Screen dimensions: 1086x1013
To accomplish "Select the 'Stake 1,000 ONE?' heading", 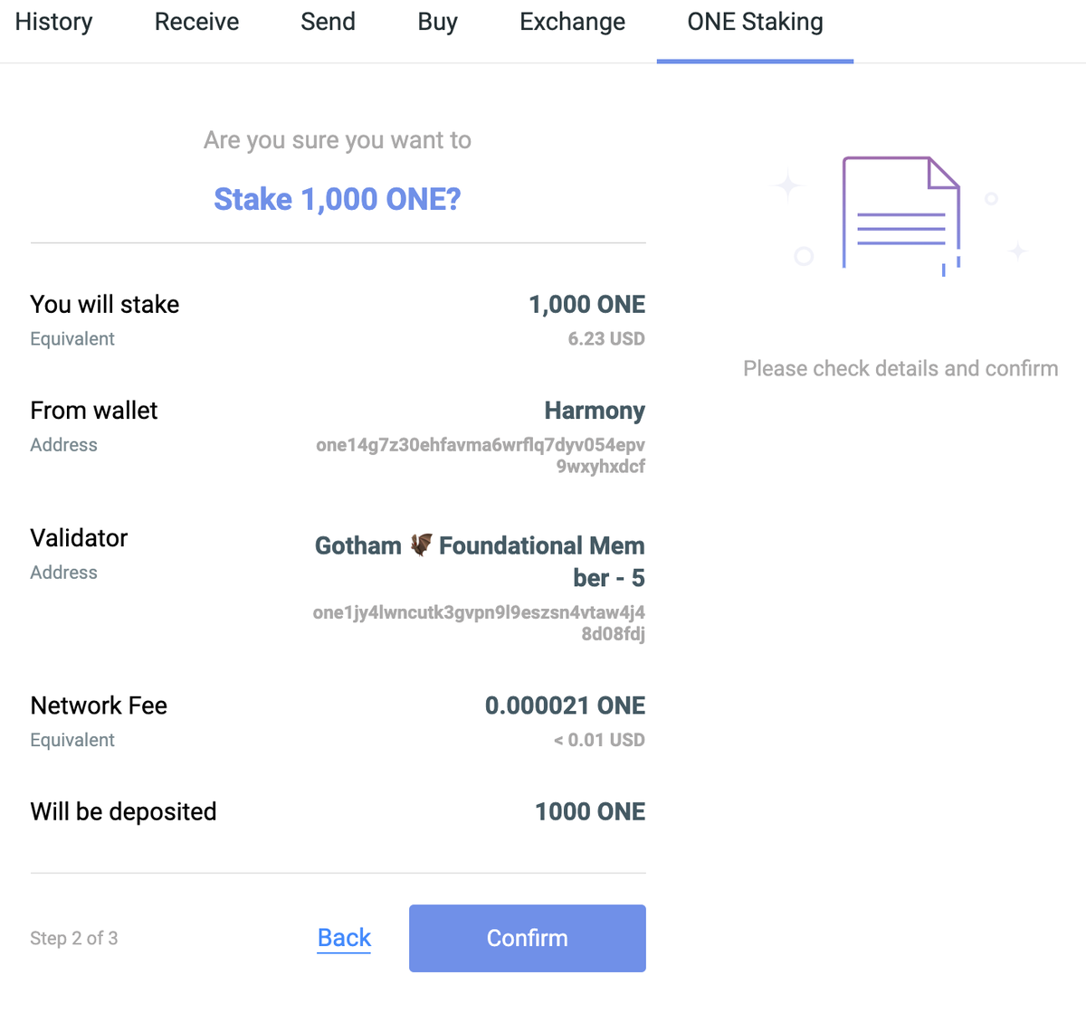I will point(338,199).
